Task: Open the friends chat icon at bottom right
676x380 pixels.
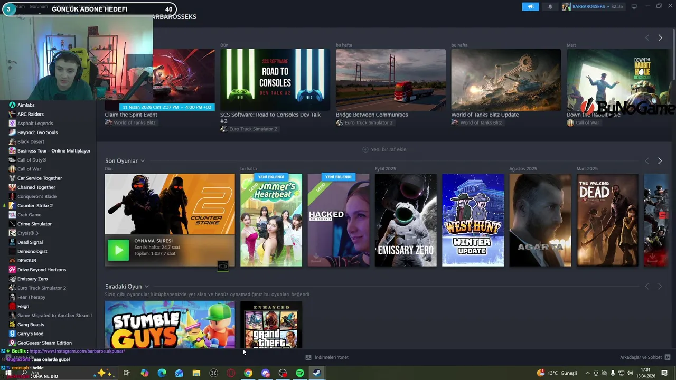Action: (x=668, y=357)
